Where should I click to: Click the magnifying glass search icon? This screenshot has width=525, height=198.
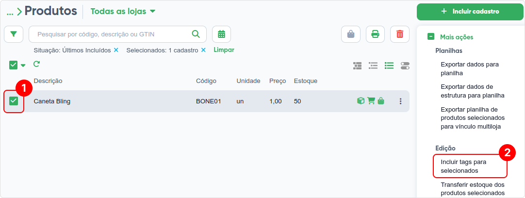click(x=196, y=34)
